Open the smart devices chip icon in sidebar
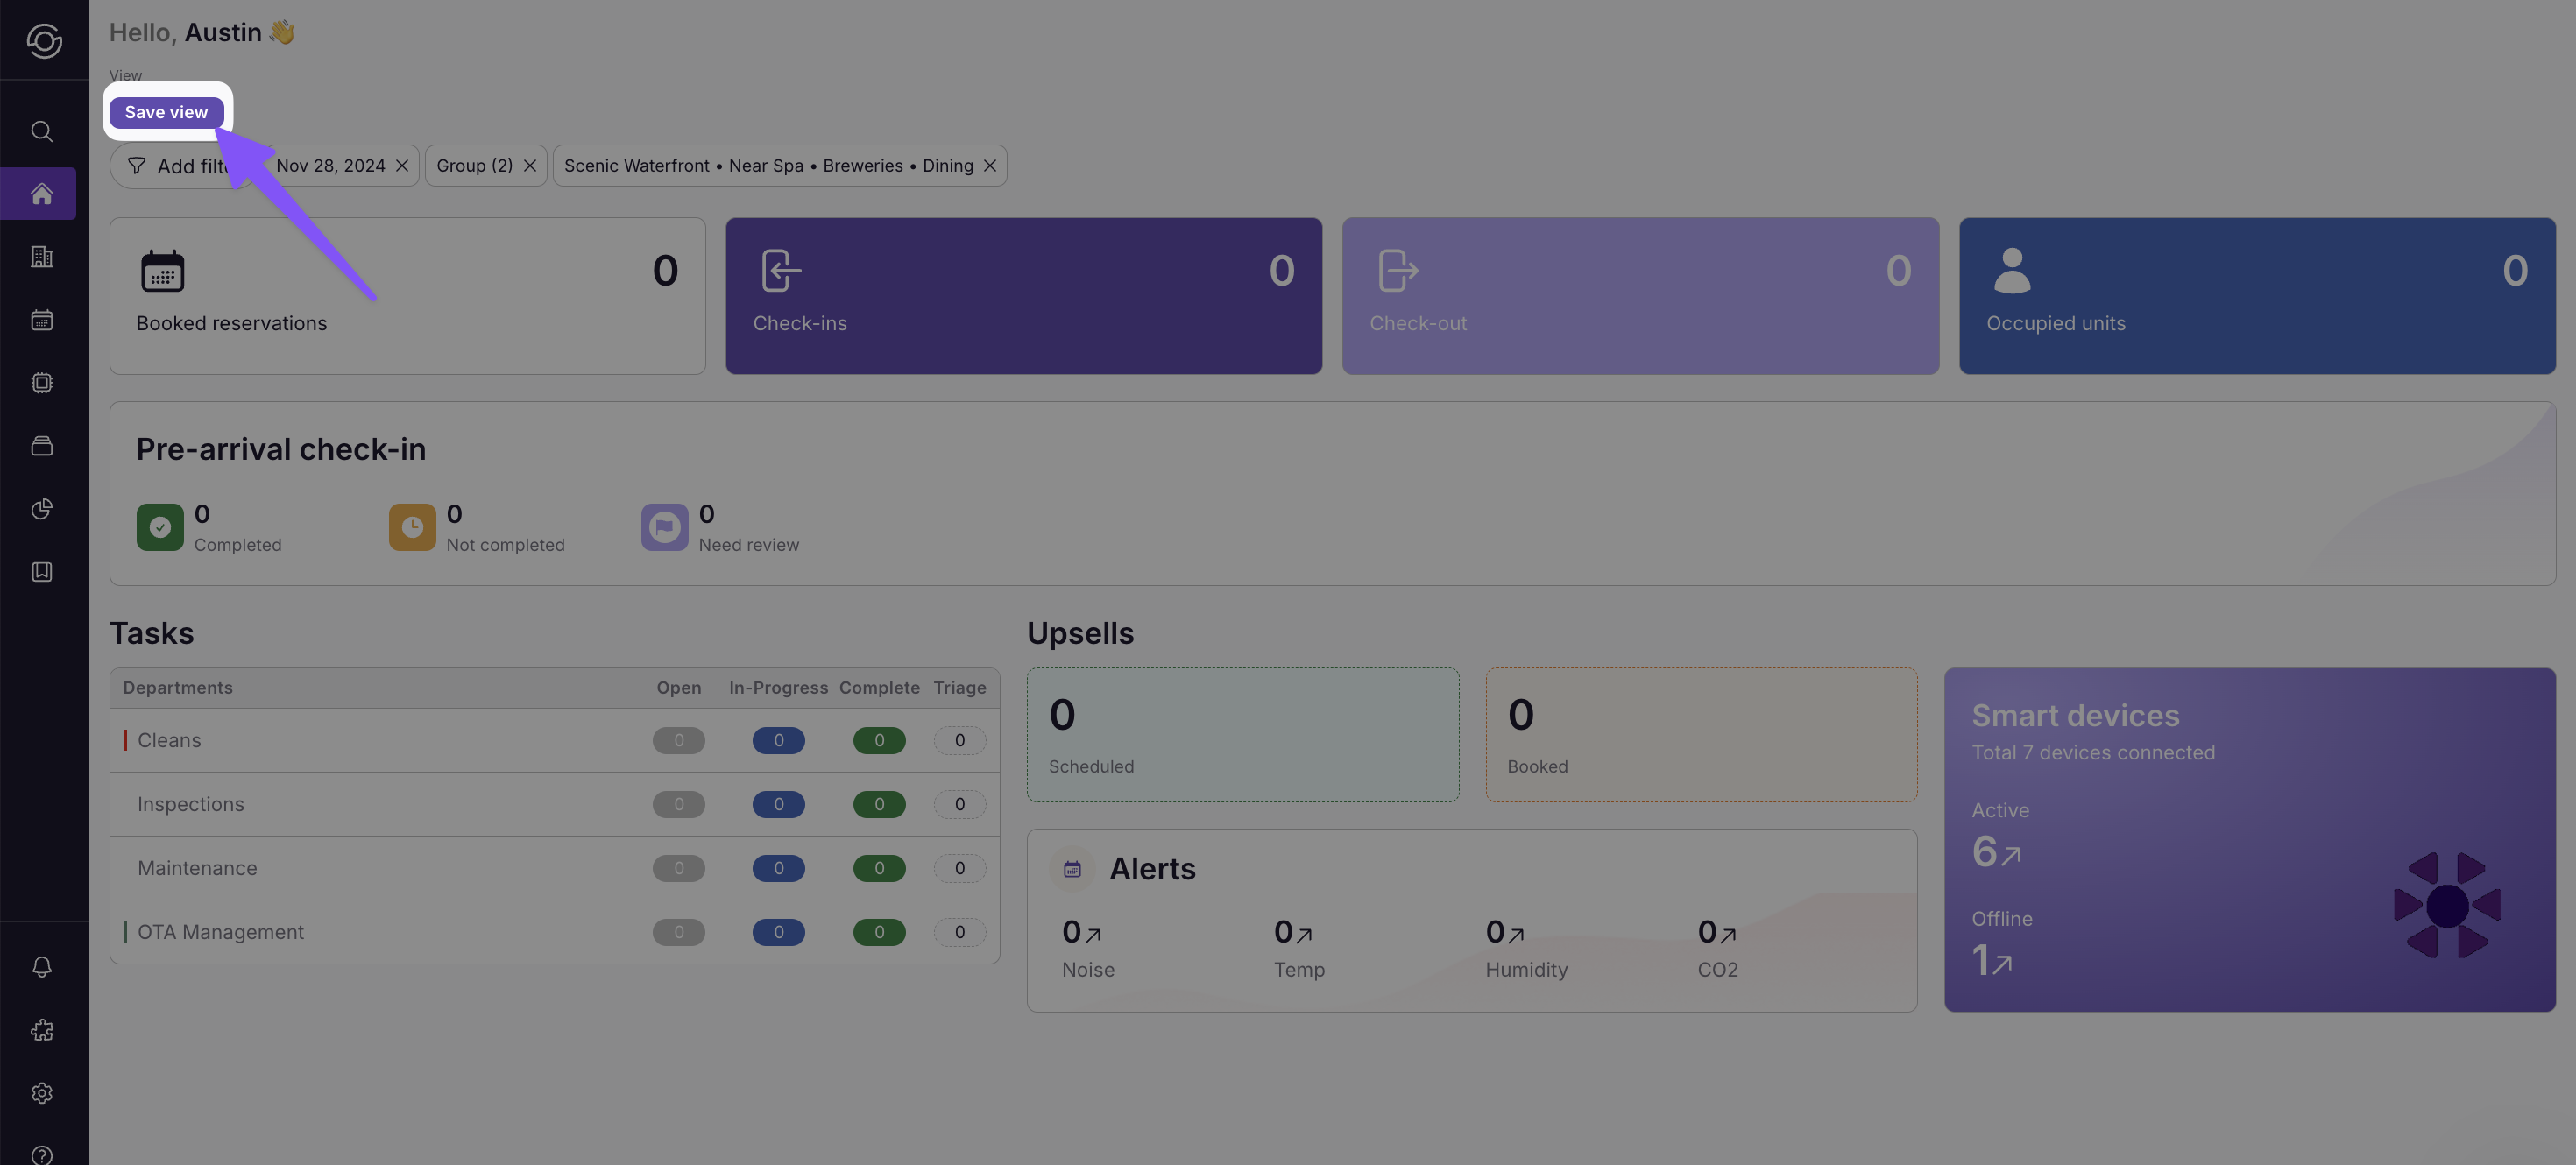 pyautogui.click(x=42, y=383)
